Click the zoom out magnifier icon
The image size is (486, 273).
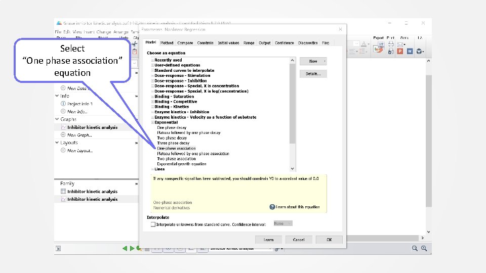(x=415, y=248)
